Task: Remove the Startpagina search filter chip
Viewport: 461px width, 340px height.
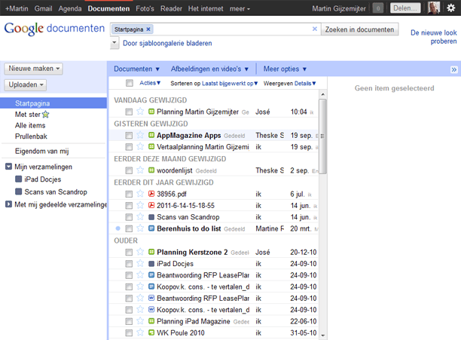Action: tap(148, 29)
